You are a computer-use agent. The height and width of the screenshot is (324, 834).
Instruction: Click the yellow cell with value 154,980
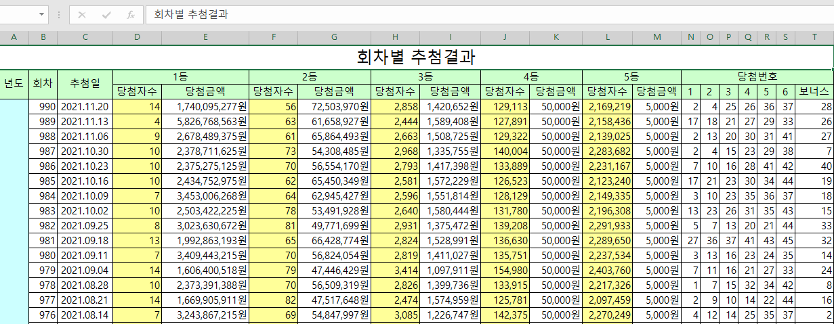click(x=505, y=270)
